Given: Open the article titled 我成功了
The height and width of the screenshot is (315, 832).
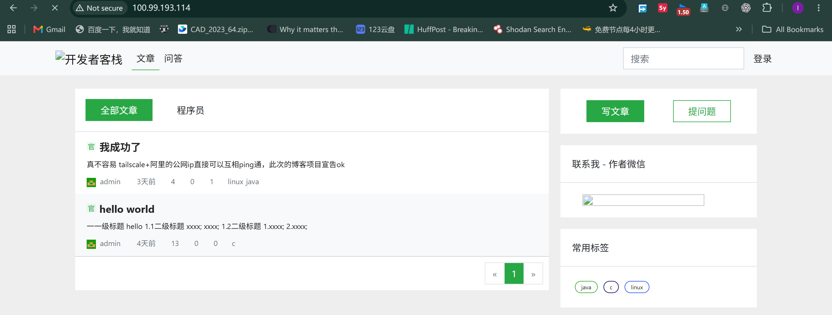Looking at the screenshot, I should (x=120, y=147).
